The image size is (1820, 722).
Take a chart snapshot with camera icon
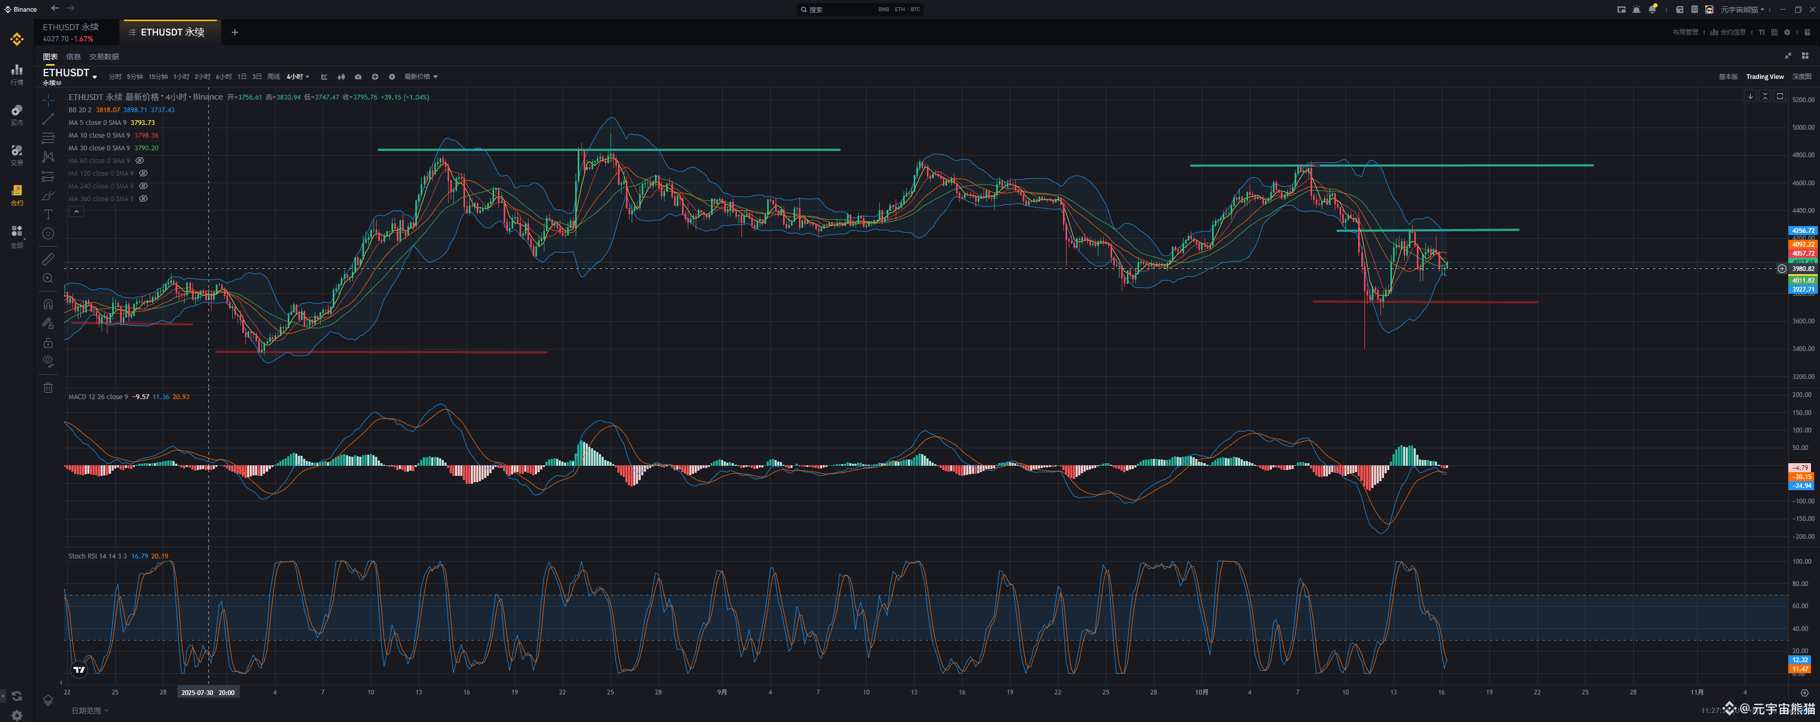tap(358, 76)
